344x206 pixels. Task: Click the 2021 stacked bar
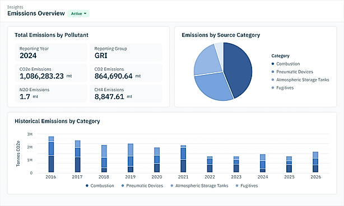pos(183,158)
